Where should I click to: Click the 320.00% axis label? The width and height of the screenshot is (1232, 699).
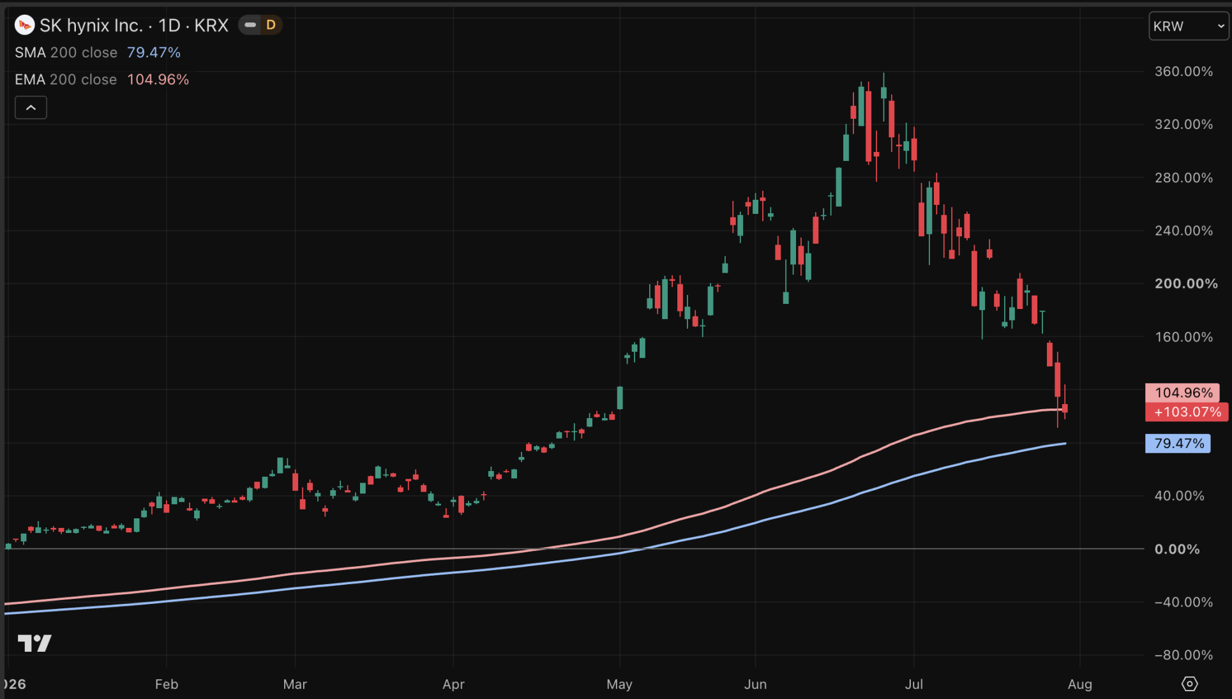click(1183, 124)
